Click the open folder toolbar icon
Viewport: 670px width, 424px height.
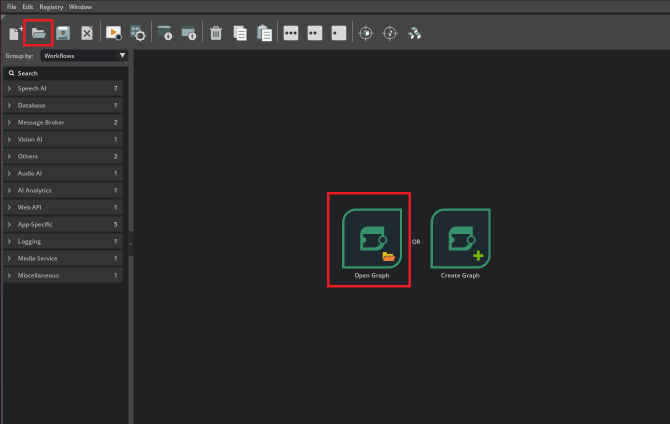(38, 33)
